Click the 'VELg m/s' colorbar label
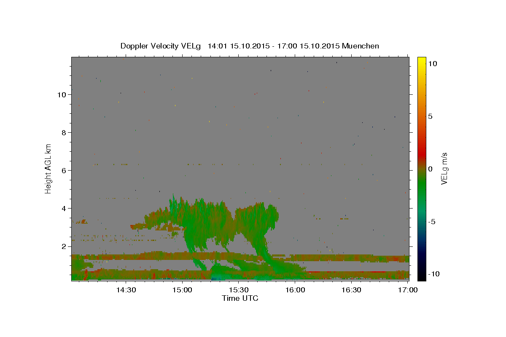506x337 pixels. 444,168
